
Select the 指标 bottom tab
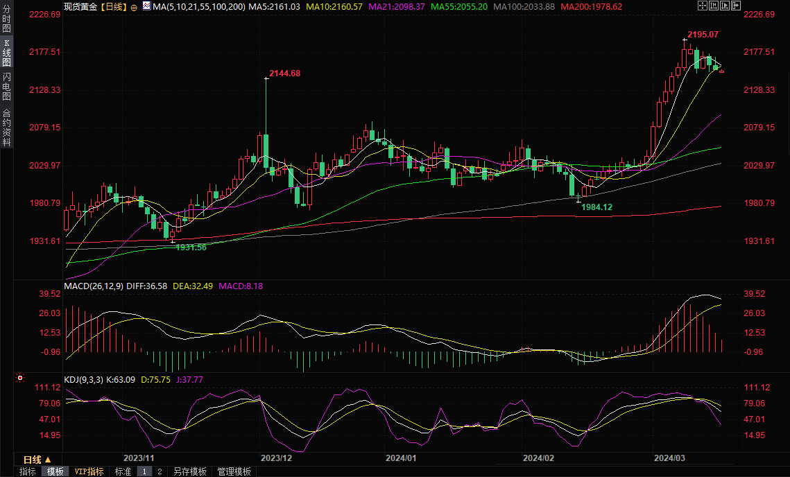click(x=28, y=471)
